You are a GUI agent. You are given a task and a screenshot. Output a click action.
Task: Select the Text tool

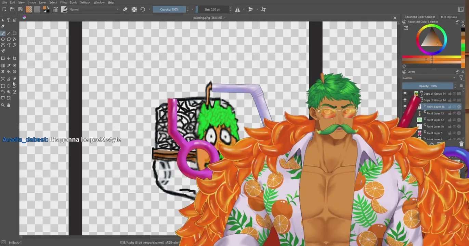click(9, 20)
